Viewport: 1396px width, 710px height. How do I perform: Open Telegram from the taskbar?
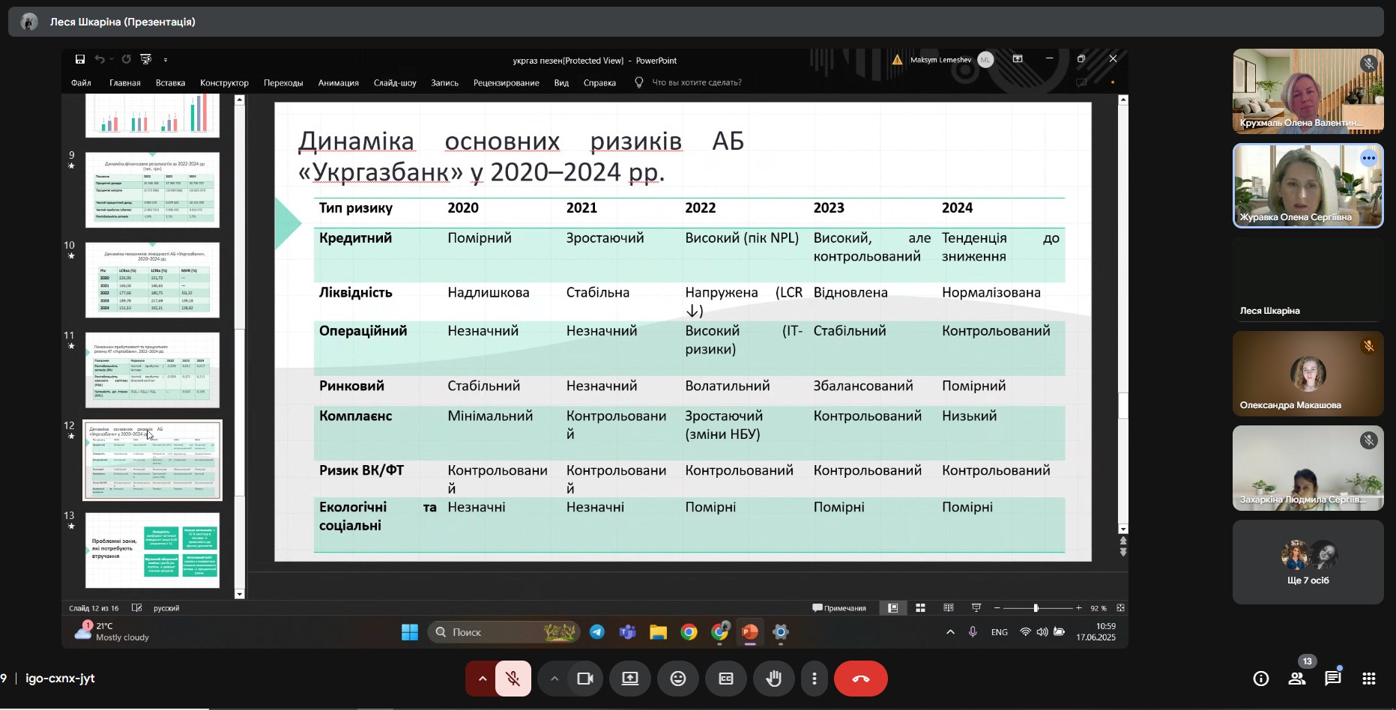pos(597,632)
